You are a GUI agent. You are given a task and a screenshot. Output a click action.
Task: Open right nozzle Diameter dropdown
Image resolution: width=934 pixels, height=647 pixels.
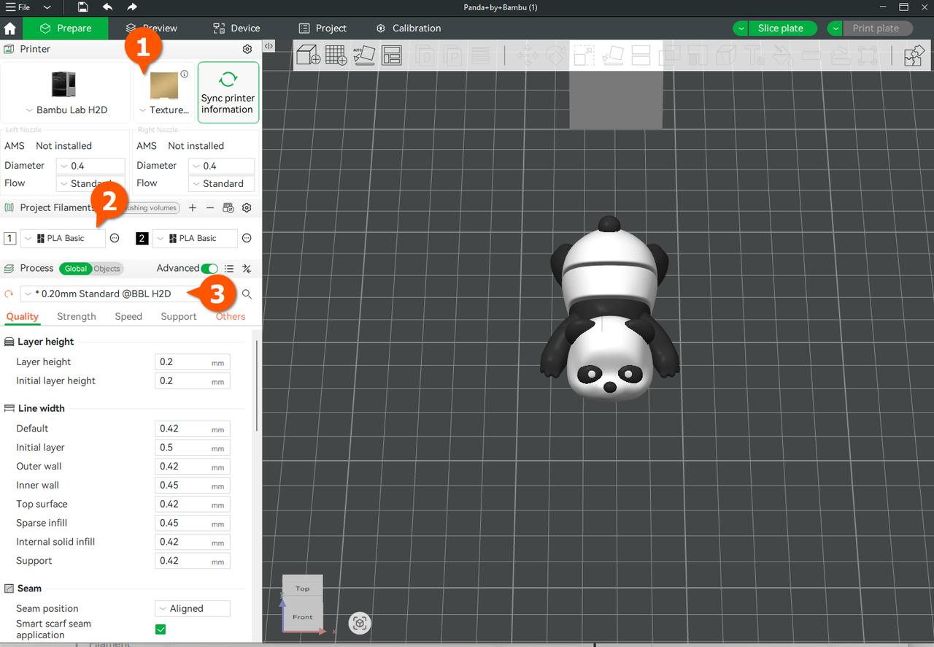(x=221, y=166)
